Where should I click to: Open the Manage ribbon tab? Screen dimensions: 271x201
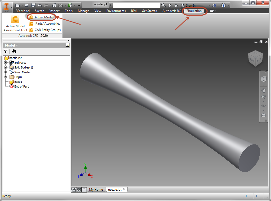(x=83, y=11)
